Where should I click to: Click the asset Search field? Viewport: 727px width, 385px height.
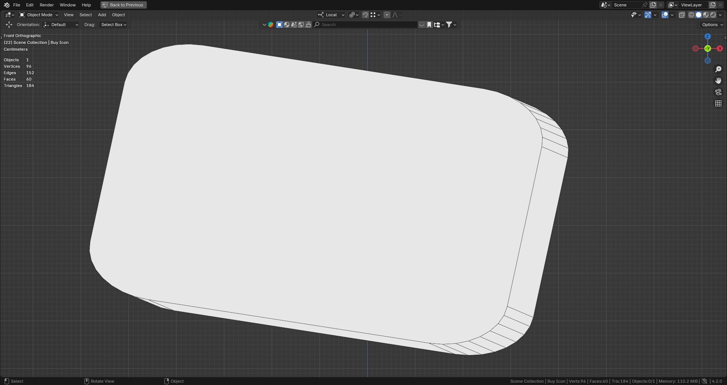click(365, 25)
